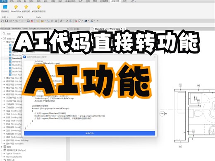Click the Open folder icon in quick access toolbar
Viewport: 215px width, 161px height.
tap(2, 21)
